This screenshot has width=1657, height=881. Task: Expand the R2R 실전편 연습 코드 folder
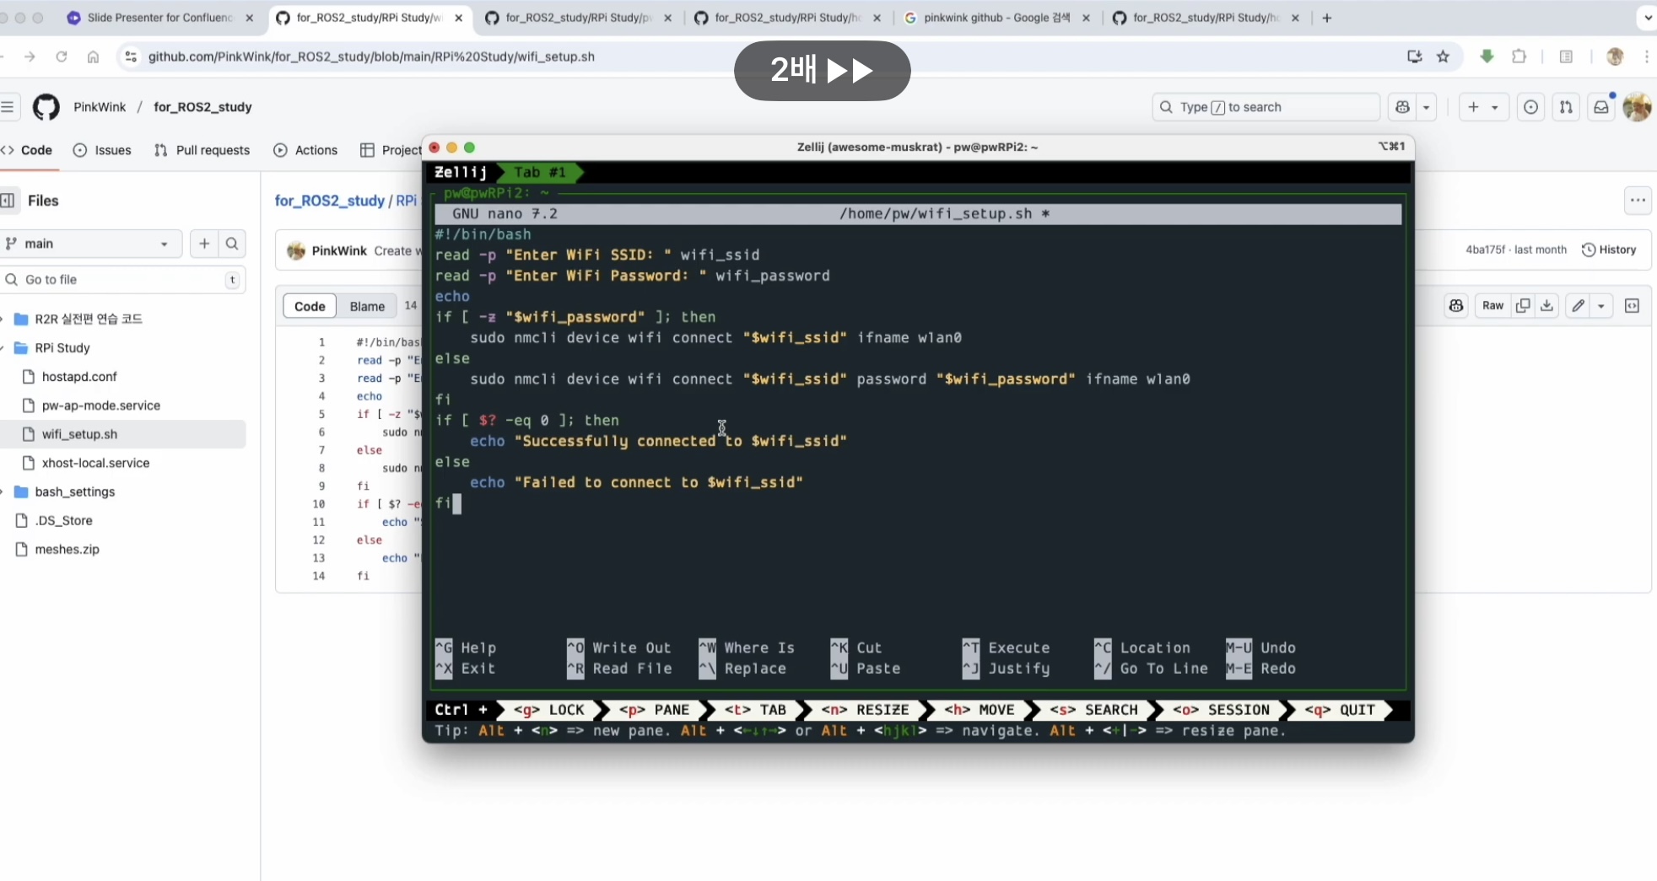3,319
